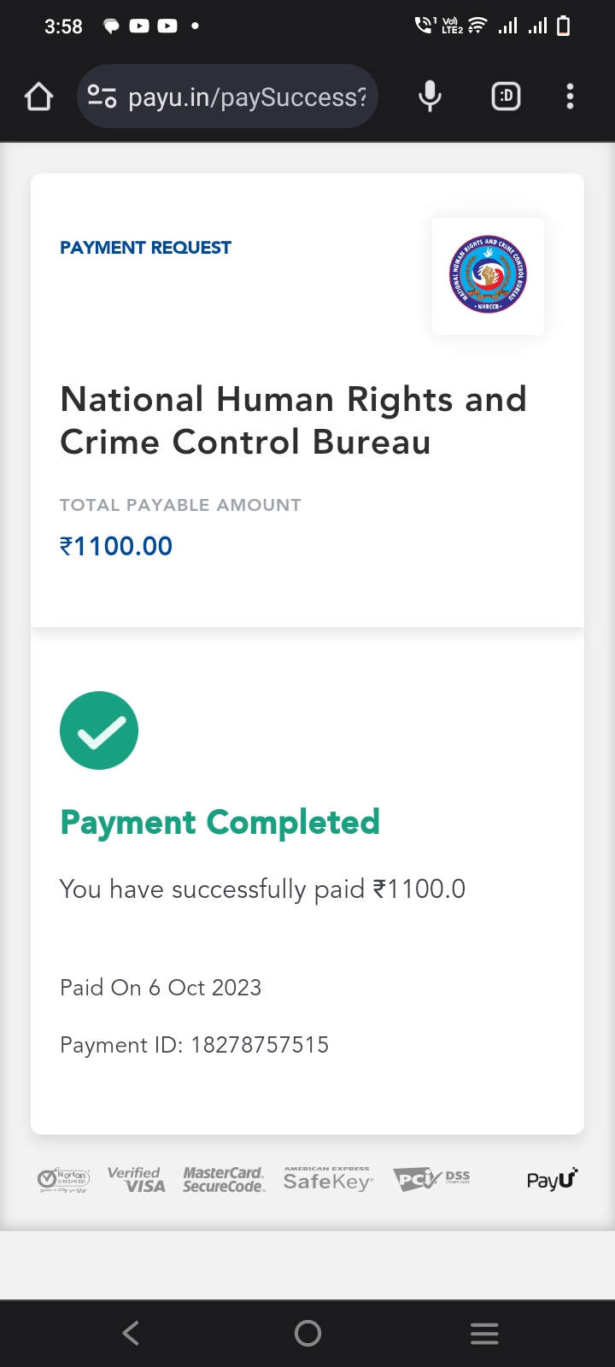Tap the payu.in address bar URL
Viewport: 615px width, 1367px height.
pyautogui.click(x=247, y=97)
